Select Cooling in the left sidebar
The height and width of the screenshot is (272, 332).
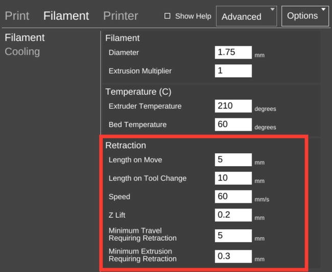click(x=22, y=52)
